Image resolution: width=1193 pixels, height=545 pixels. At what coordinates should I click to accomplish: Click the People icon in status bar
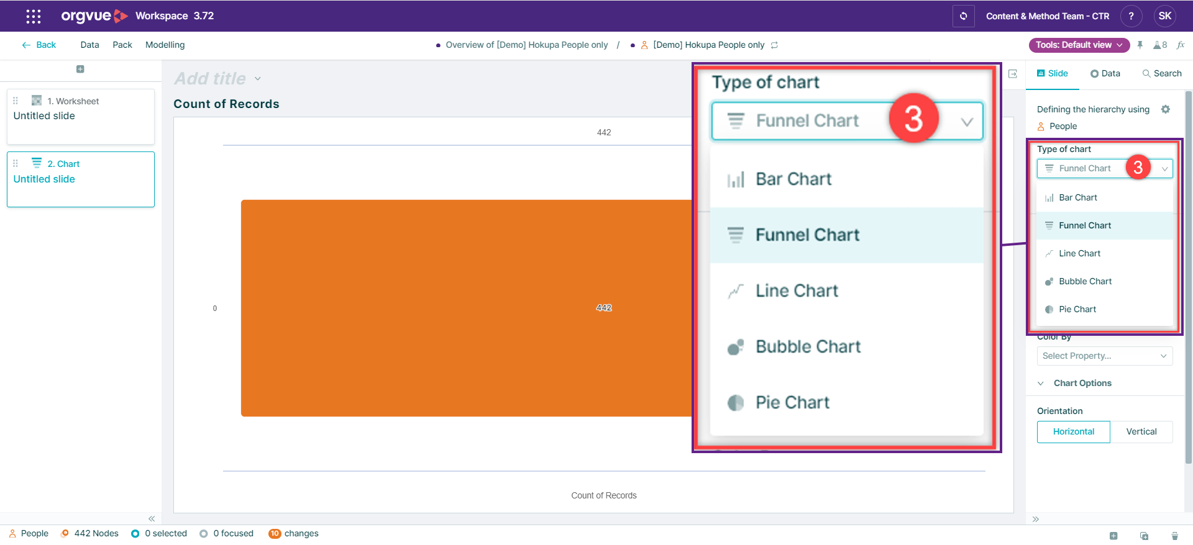tap(12, 533)
